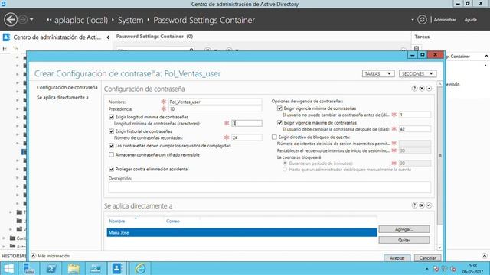This screenshot has width=490, height=275.
Task: Open Internet Explorer from taskbar
Action: 140,268
